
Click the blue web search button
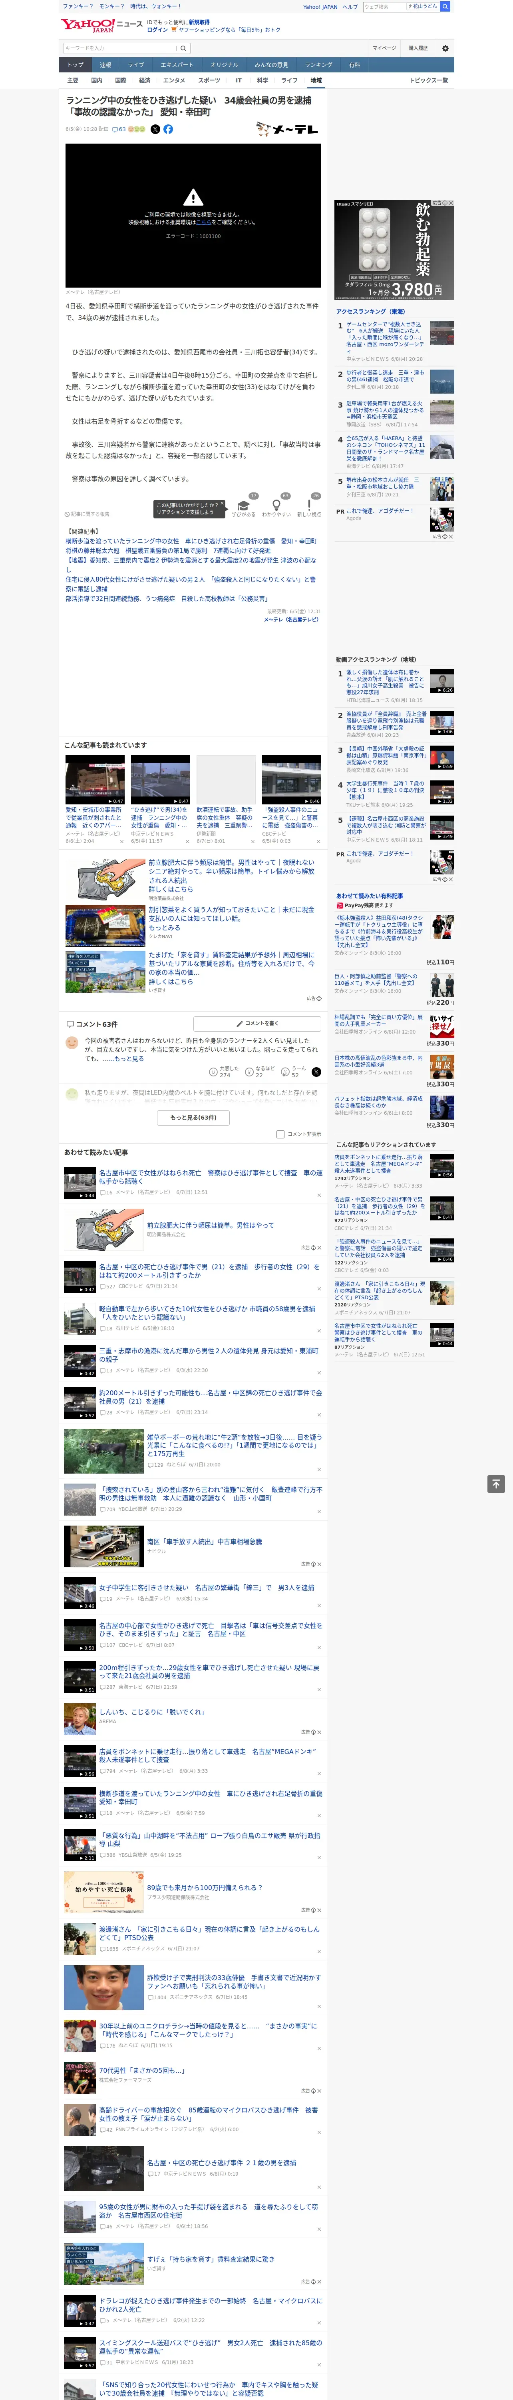[445, 6]
